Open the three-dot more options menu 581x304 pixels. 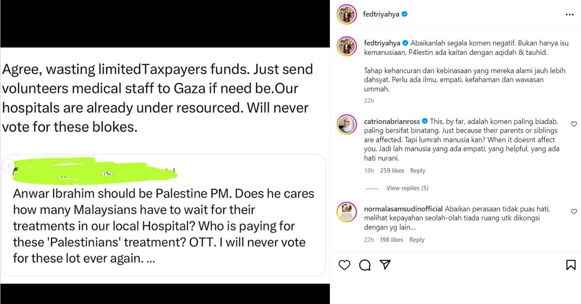click(x=570, y=14)
